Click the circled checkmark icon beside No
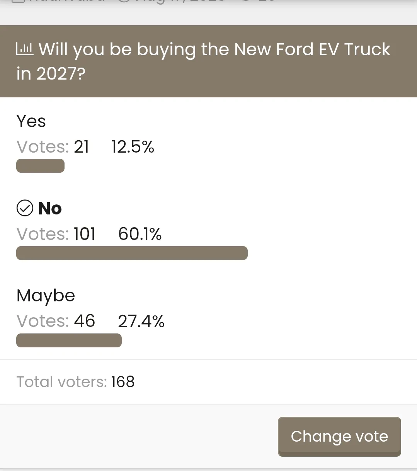 pos(25,208)
